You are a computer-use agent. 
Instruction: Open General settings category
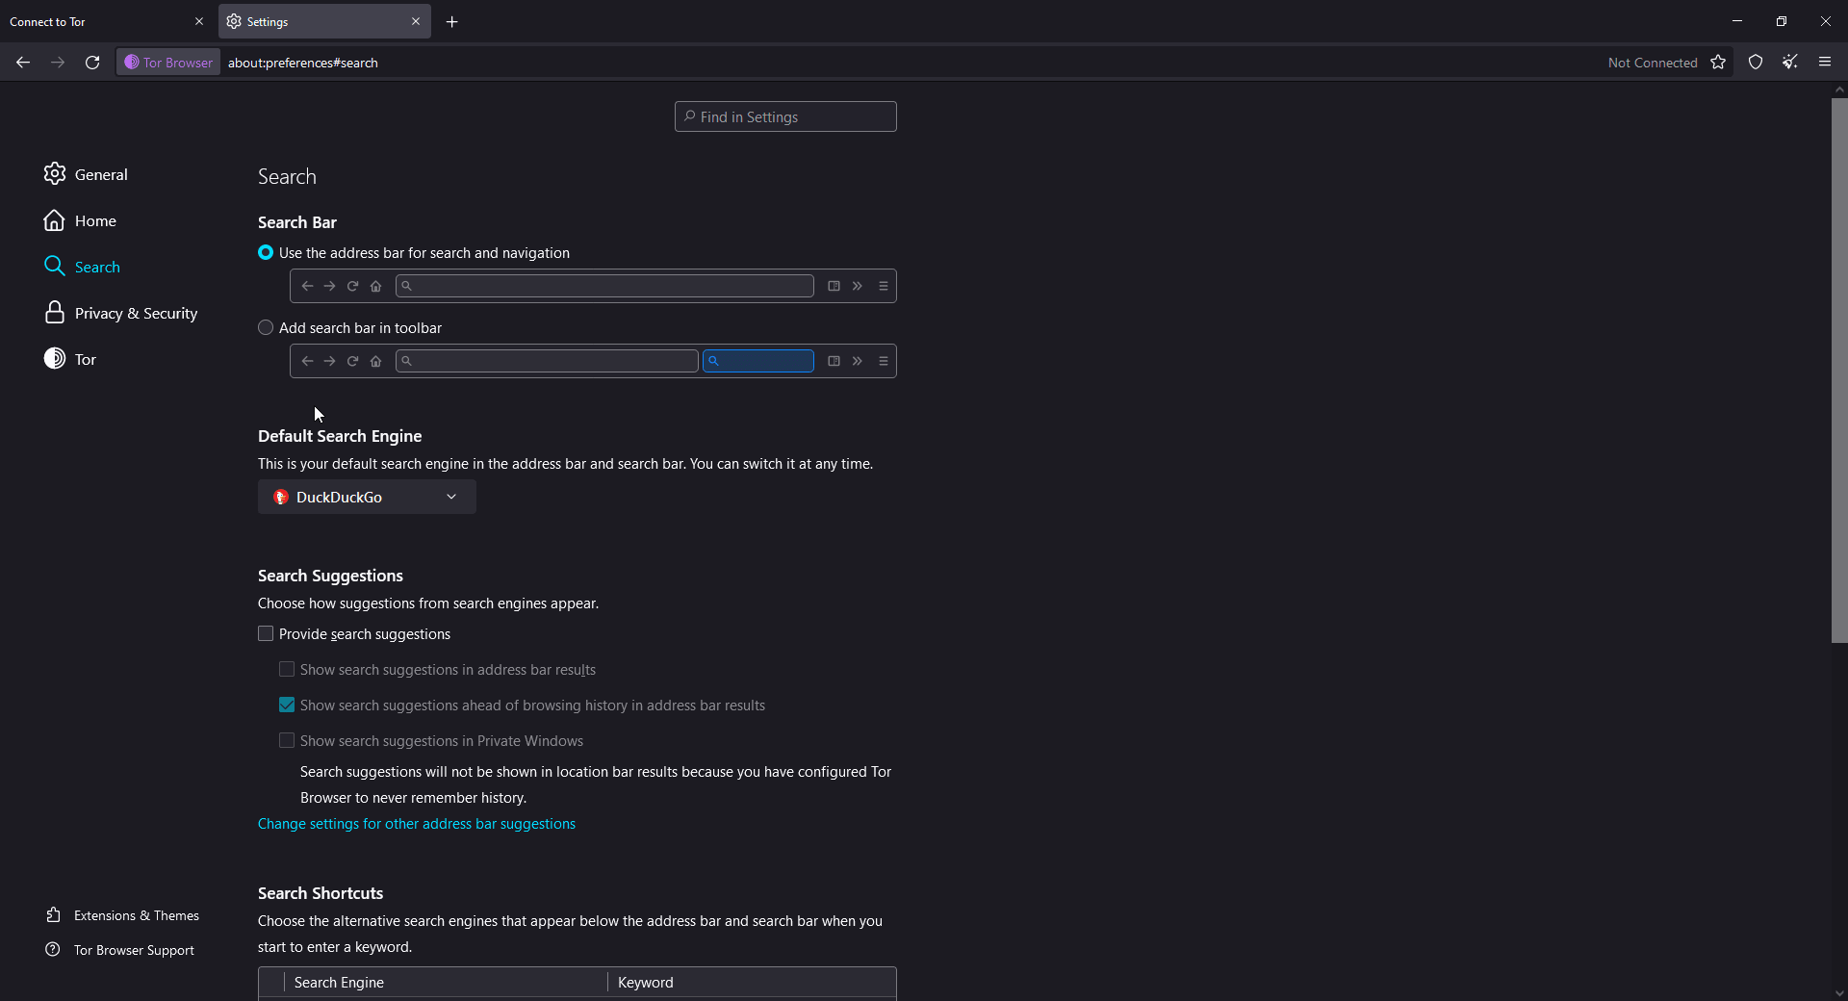pos(86,174)
